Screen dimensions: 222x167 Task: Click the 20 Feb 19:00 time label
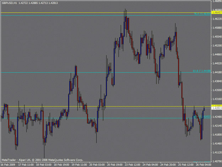click(115, 165)
